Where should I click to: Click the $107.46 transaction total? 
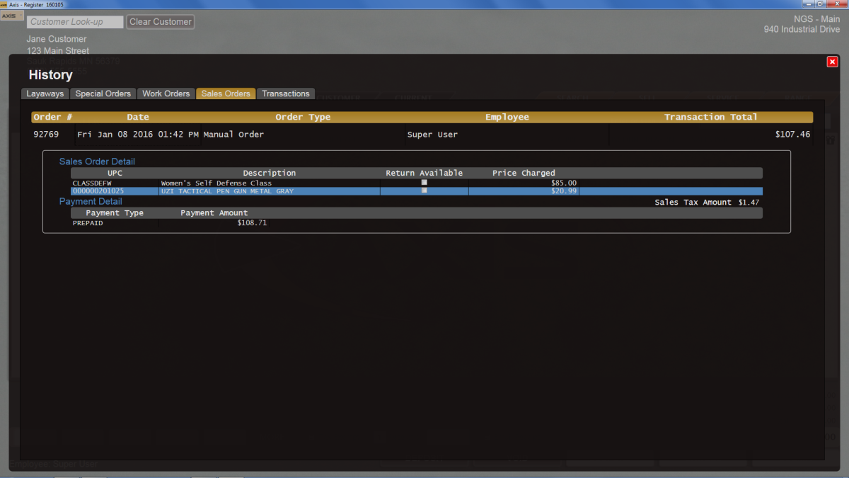(793, 135)
